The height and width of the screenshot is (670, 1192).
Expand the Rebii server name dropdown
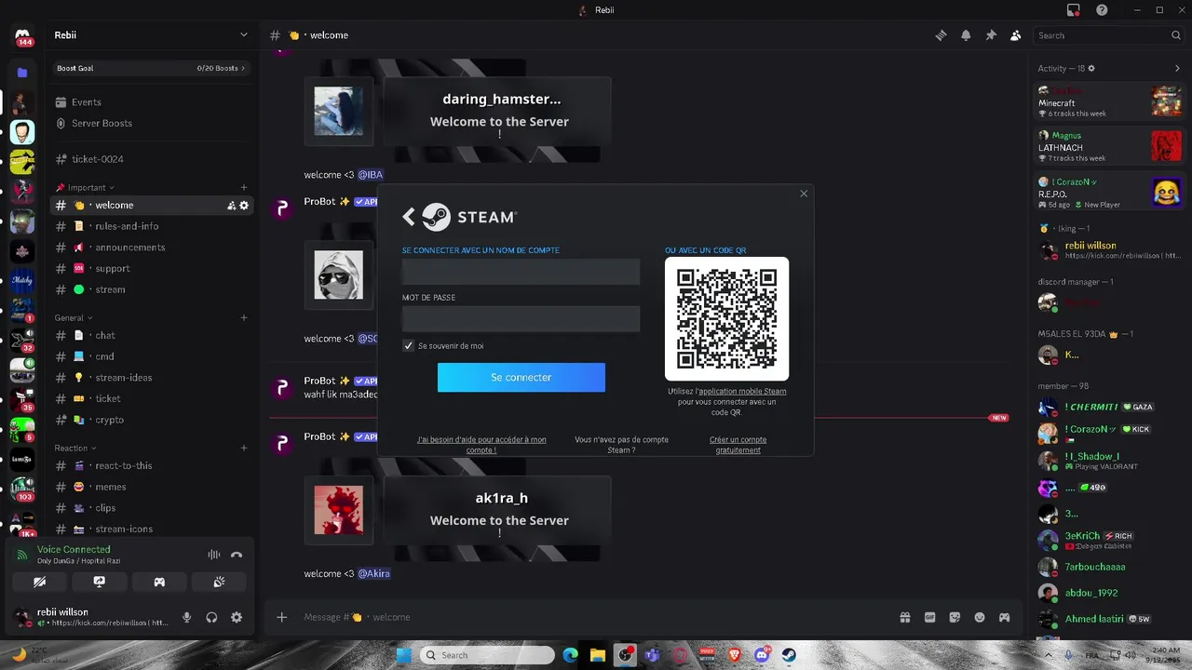pos(244,35)
